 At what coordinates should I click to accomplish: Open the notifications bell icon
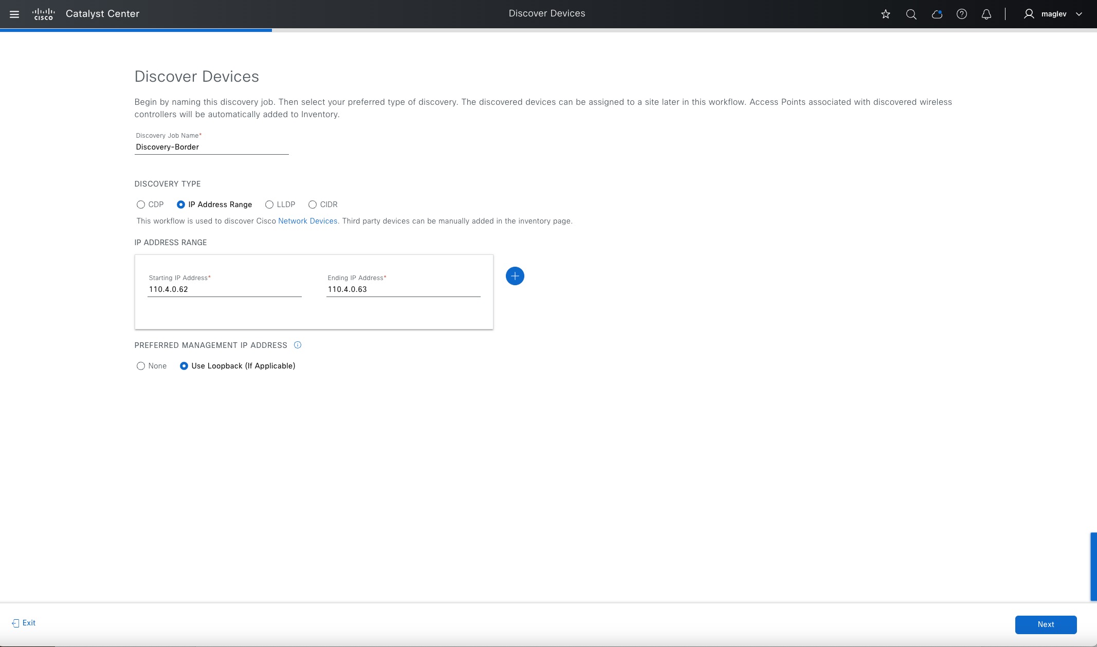(986, 14)
